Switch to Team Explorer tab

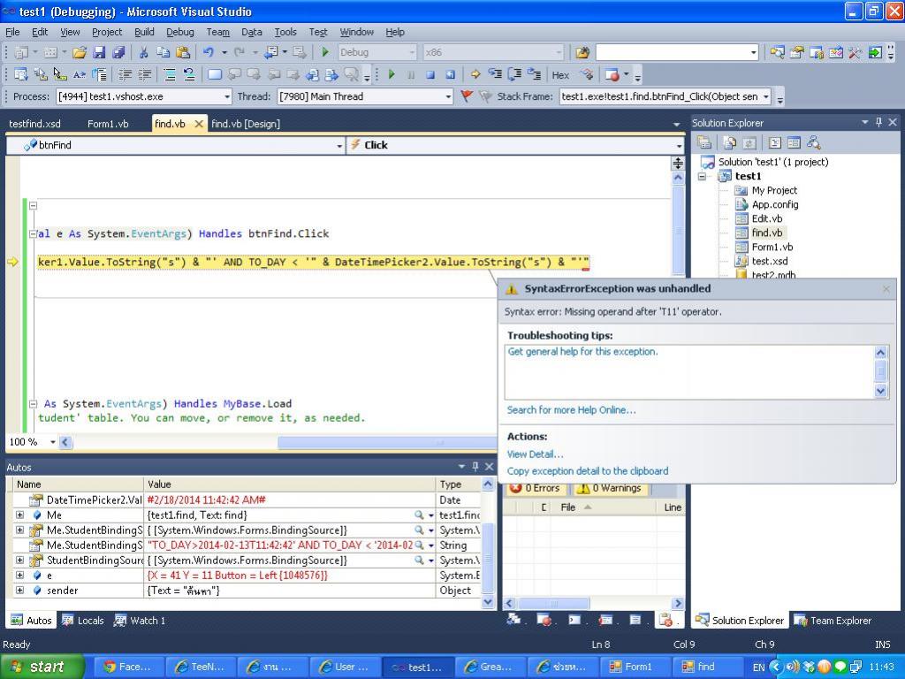coord(833,621)
